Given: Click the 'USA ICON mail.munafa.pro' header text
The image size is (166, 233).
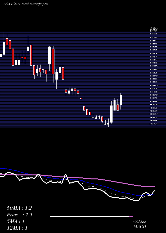Looking at the screenshot, I should (x=26, y=4).
